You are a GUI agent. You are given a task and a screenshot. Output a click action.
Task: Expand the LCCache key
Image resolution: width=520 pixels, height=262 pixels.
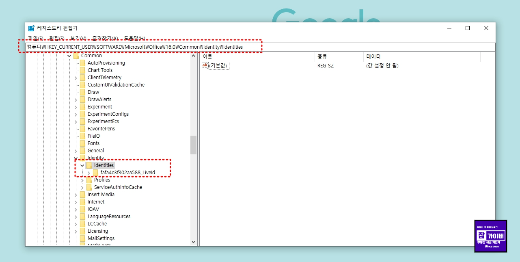point(76,224)
